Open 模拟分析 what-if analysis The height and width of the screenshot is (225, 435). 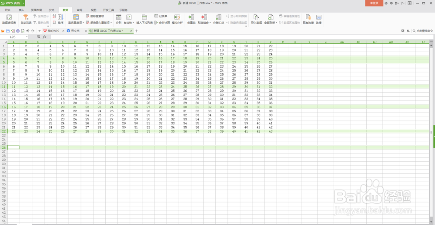[x=177, y=19]
